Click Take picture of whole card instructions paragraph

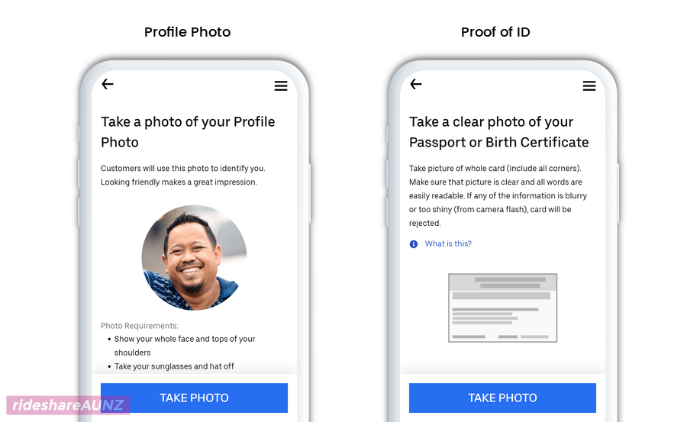coord(498,195)
